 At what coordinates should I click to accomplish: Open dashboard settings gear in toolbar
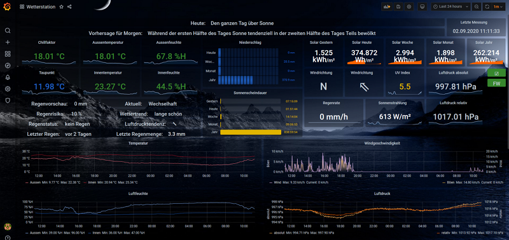tap(409, 6)
